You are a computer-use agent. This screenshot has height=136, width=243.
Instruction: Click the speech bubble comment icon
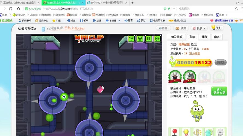220,132
